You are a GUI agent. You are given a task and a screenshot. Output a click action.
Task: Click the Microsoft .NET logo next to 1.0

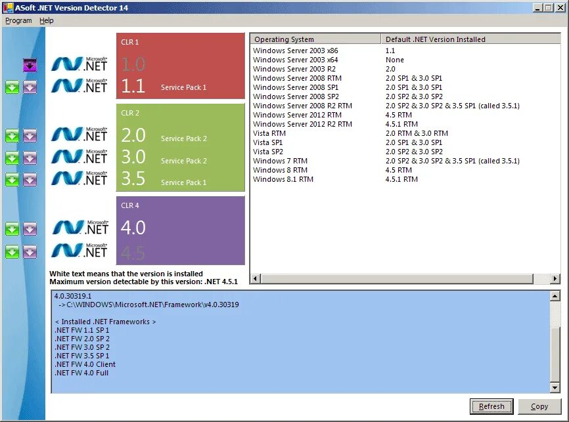80,64
